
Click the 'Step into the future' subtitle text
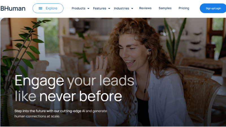[x=61, y=111]
